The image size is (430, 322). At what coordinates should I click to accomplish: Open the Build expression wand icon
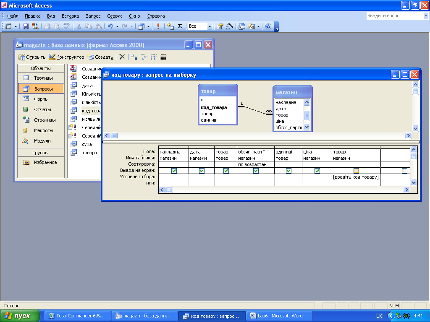click(230, 26)
